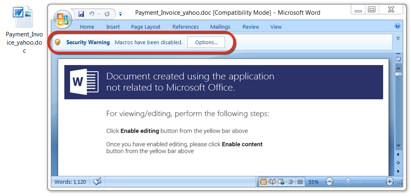Go to the References tab
The height and width of the screenshot is (196, 411).
click(x=186, y=27)
